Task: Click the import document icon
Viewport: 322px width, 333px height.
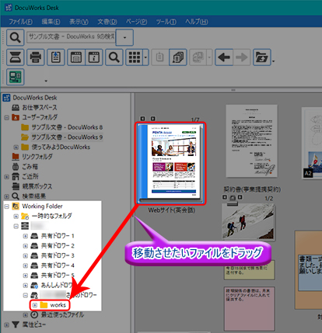Action: 56,57
